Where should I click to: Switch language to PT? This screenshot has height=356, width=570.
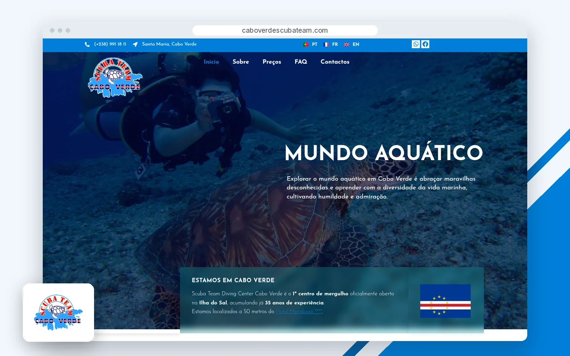(315, 44)
